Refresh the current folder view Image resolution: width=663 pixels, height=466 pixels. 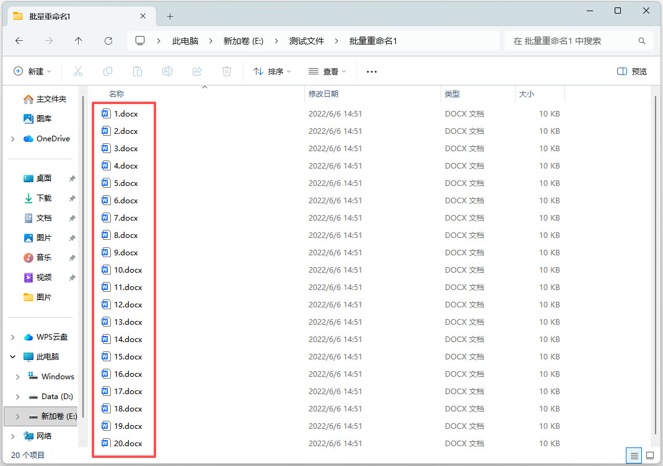coord(108,41)
